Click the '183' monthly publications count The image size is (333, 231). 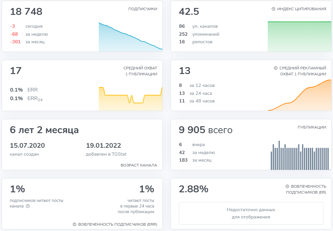(x=183, y=160)
